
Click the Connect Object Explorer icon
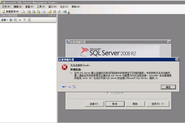[11, 20]
